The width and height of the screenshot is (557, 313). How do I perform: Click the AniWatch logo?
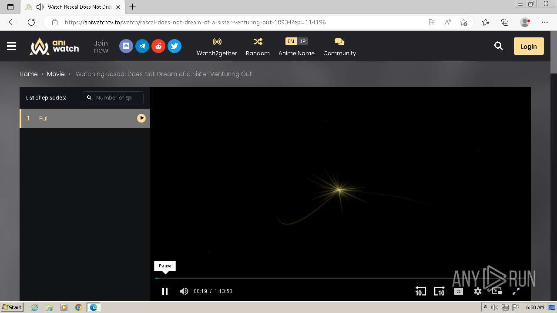(x=54, y=46)
